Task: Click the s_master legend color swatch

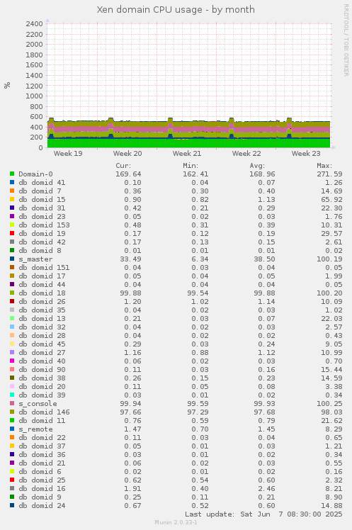Action: pyautogui.click(x=12, y=259)
